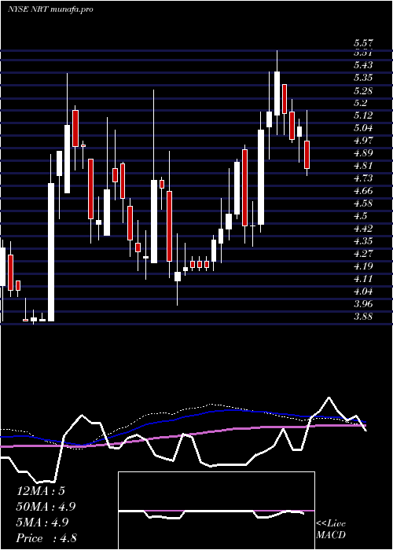Viewport: 393px width, 550px height.
Task: Click the 50MA : 4.9 readout
Action: [46, 507]
